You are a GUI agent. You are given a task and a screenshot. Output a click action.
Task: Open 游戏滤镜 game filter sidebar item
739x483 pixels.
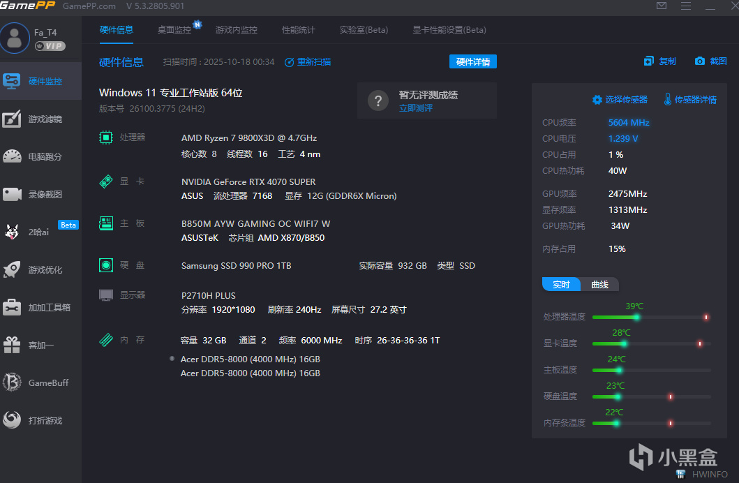tap(40, 119)
